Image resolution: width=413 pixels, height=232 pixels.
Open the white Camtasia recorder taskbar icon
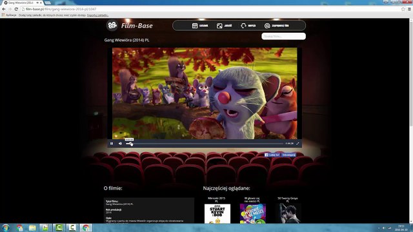[x=72, y=227]
